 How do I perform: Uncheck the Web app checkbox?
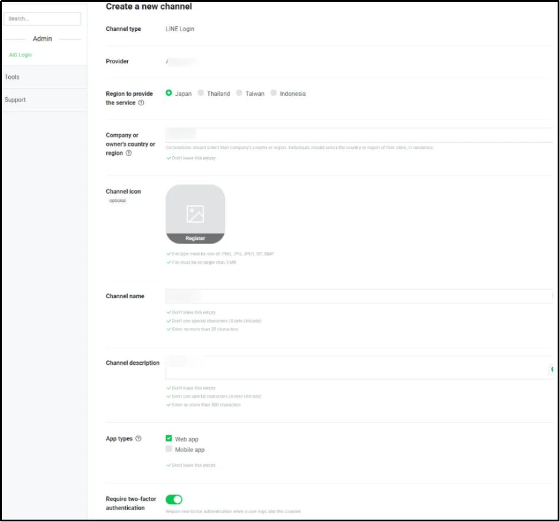pyautogui.click(x=169, y=439)
